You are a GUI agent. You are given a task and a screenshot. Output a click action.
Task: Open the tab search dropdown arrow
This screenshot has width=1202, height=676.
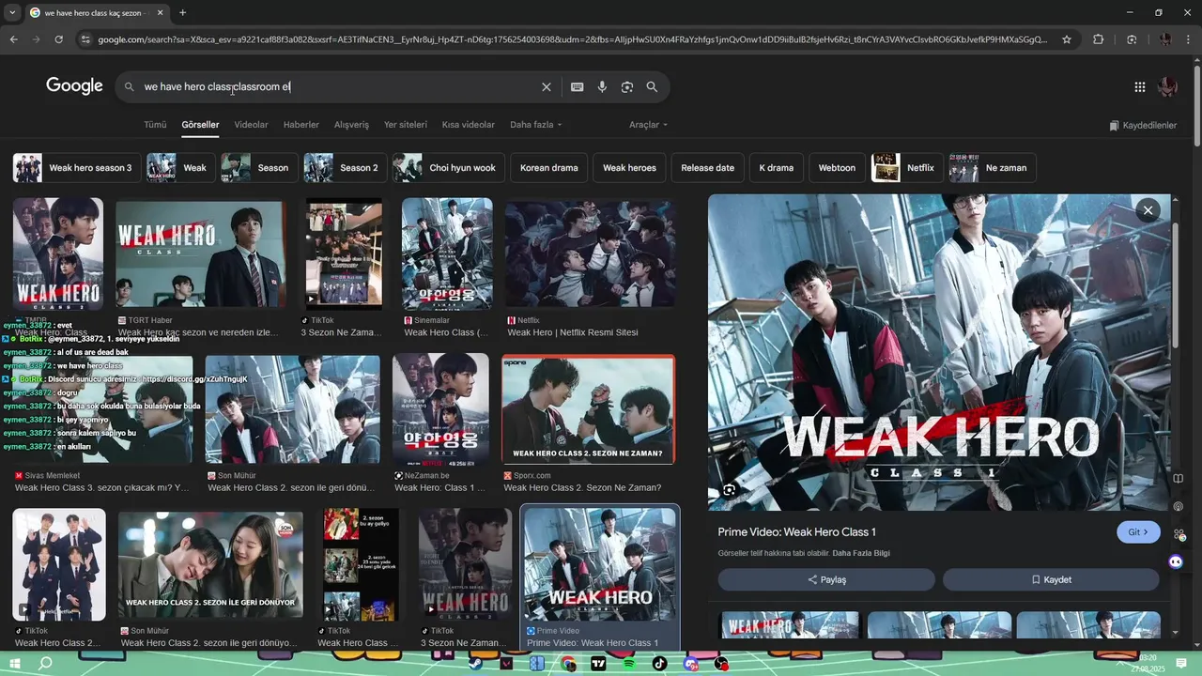click(x=11, y=13)
